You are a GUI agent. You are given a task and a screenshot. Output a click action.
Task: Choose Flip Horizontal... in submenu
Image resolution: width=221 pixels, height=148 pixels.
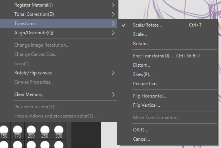167,96
